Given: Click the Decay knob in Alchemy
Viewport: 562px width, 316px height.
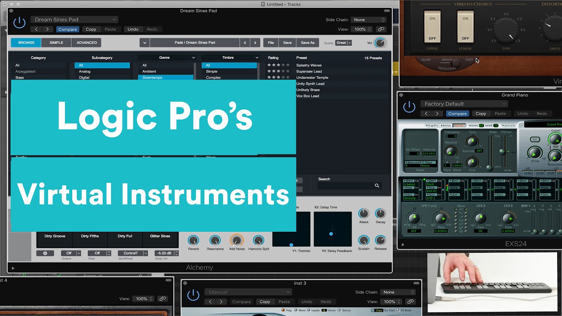Looking at the screenshot, I should pos(380,213).
